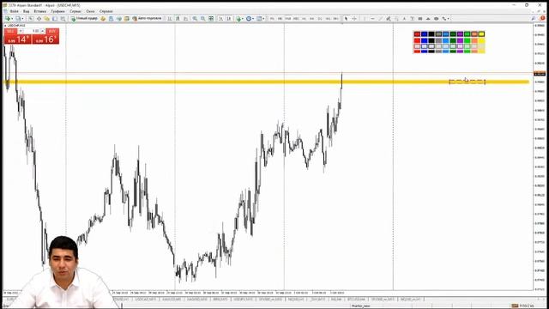The width and height of the screenshot is (549, 309).
Task: Open the Справка menu
Action: pyautogui.click(x=106, y=11)
